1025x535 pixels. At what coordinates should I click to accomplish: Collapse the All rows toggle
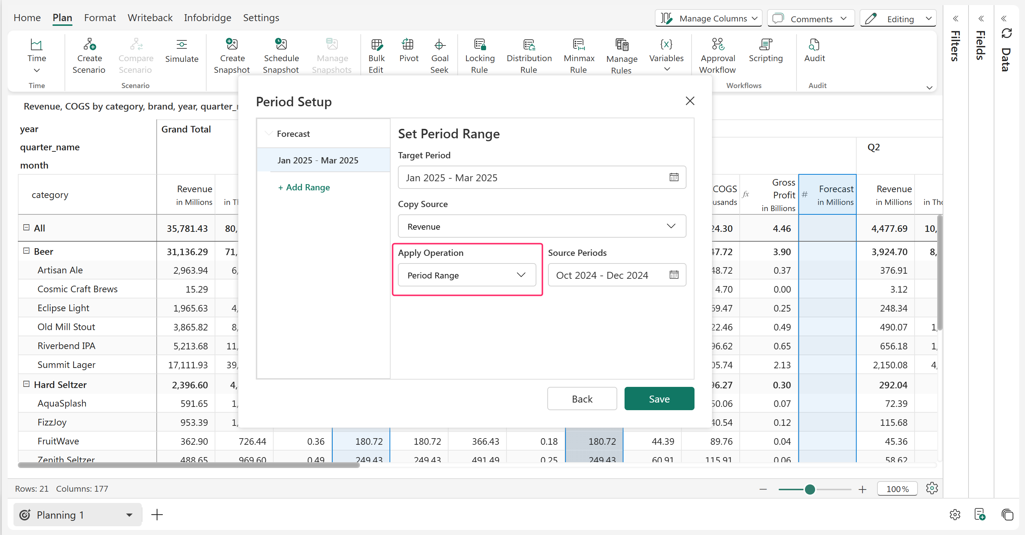(26, 227)
